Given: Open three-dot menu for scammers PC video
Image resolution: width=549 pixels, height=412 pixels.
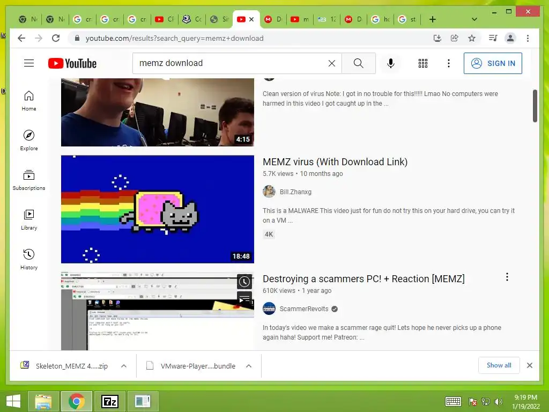Looking at the screenshot, I should coord(507,277).
